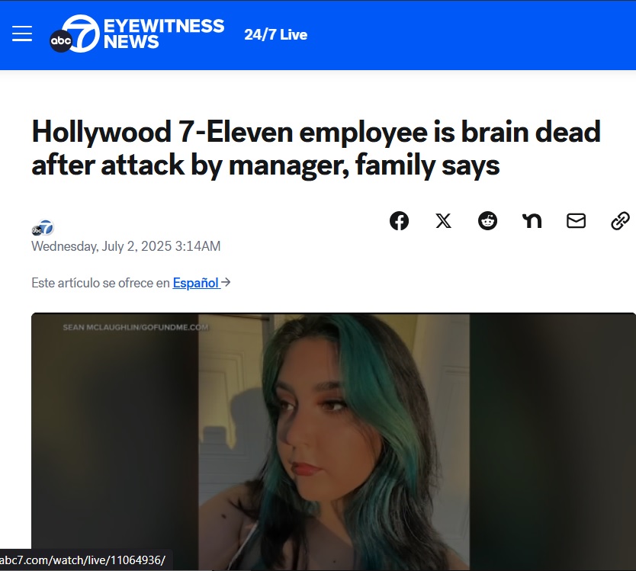Open the hamburger navigation menu
The width and height of the screenshot is (636, 571).
point(22,34)
